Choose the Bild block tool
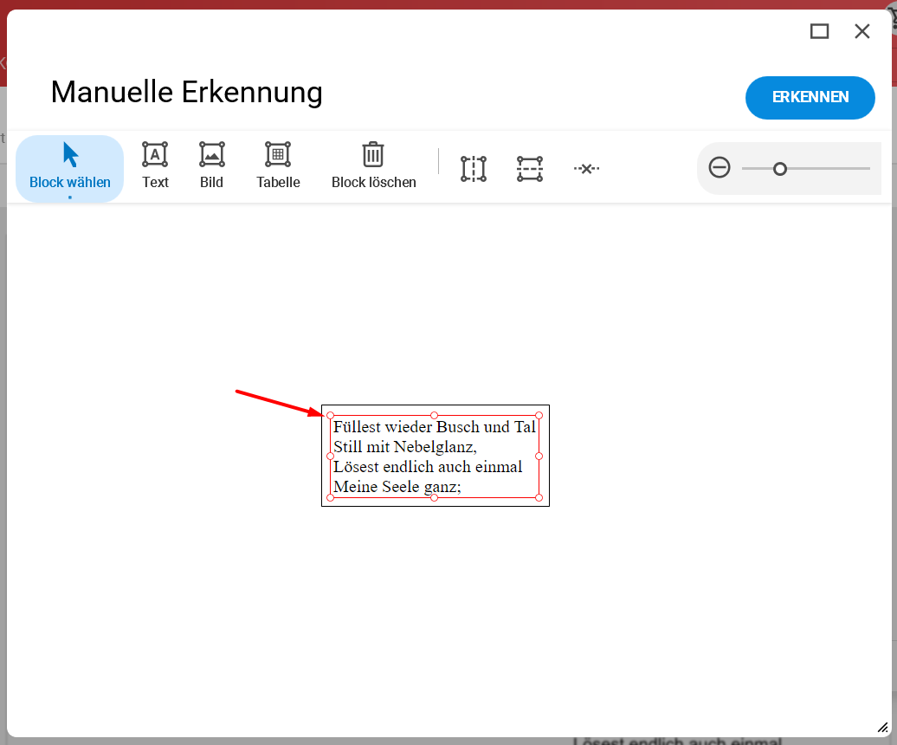Image resolution: width=897 pixels, height=745 pixels. (x=211, y=166)
